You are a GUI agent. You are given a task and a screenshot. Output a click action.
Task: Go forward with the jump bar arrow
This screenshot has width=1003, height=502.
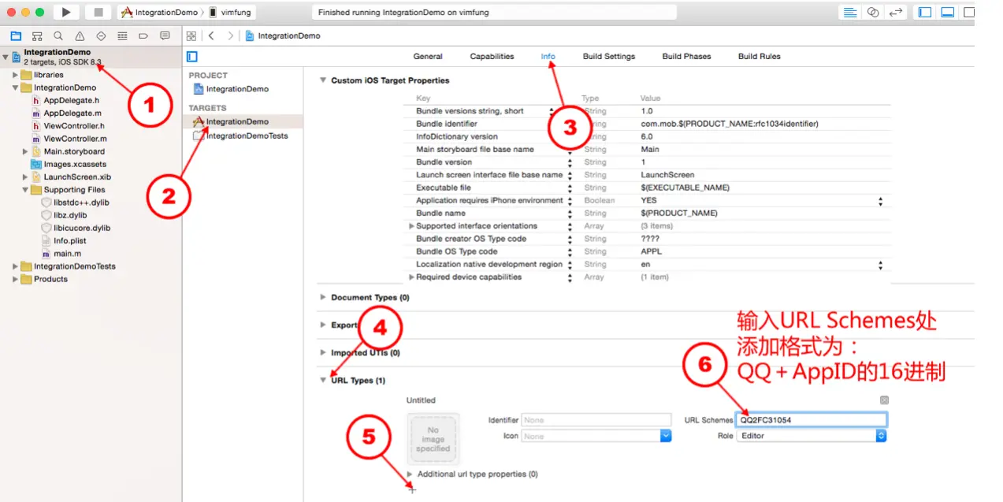230,36
